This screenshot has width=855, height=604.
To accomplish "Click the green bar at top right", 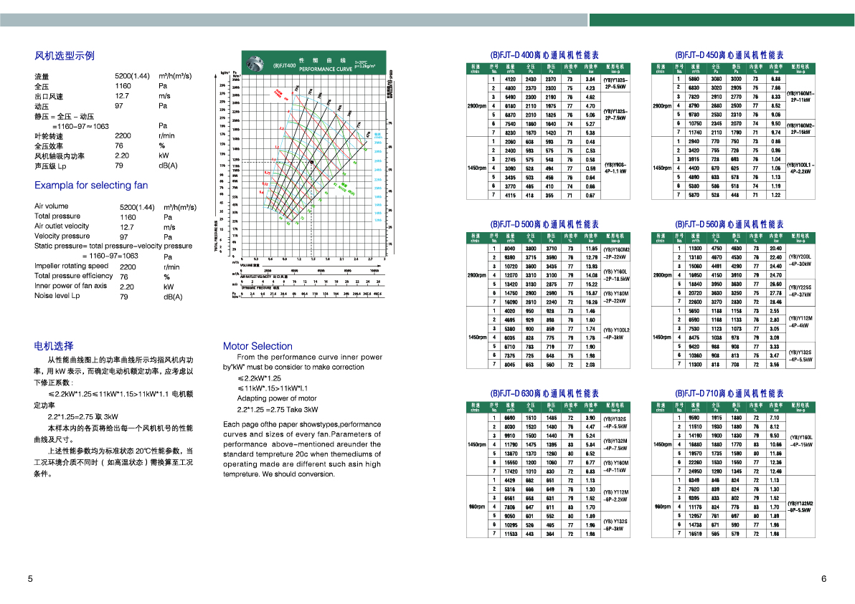I will [x=722, y=20].
